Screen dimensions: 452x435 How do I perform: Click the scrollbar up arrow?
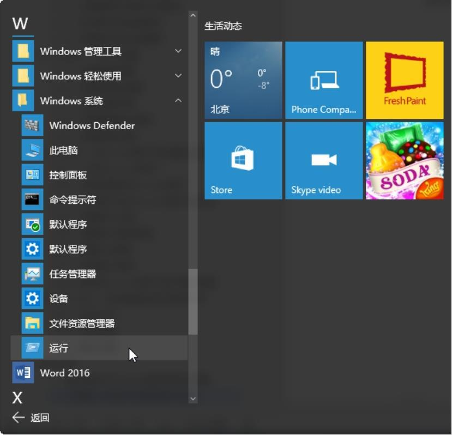point(193,15)
